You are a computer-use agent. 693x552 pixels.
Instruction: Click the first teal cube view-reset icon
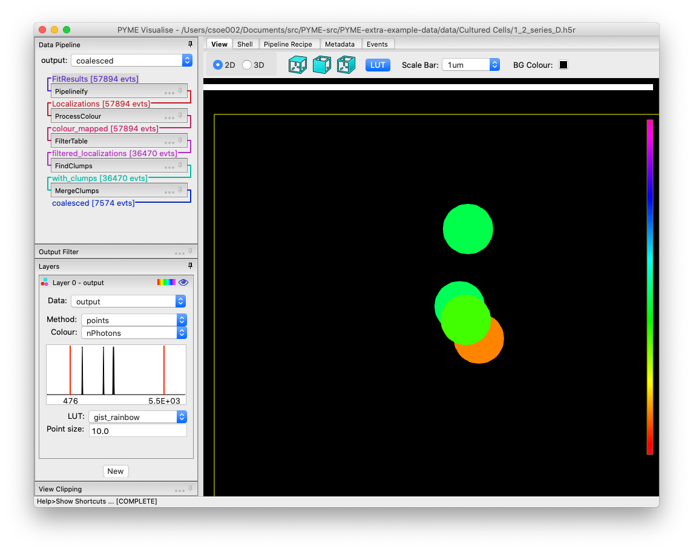point(297,65)
